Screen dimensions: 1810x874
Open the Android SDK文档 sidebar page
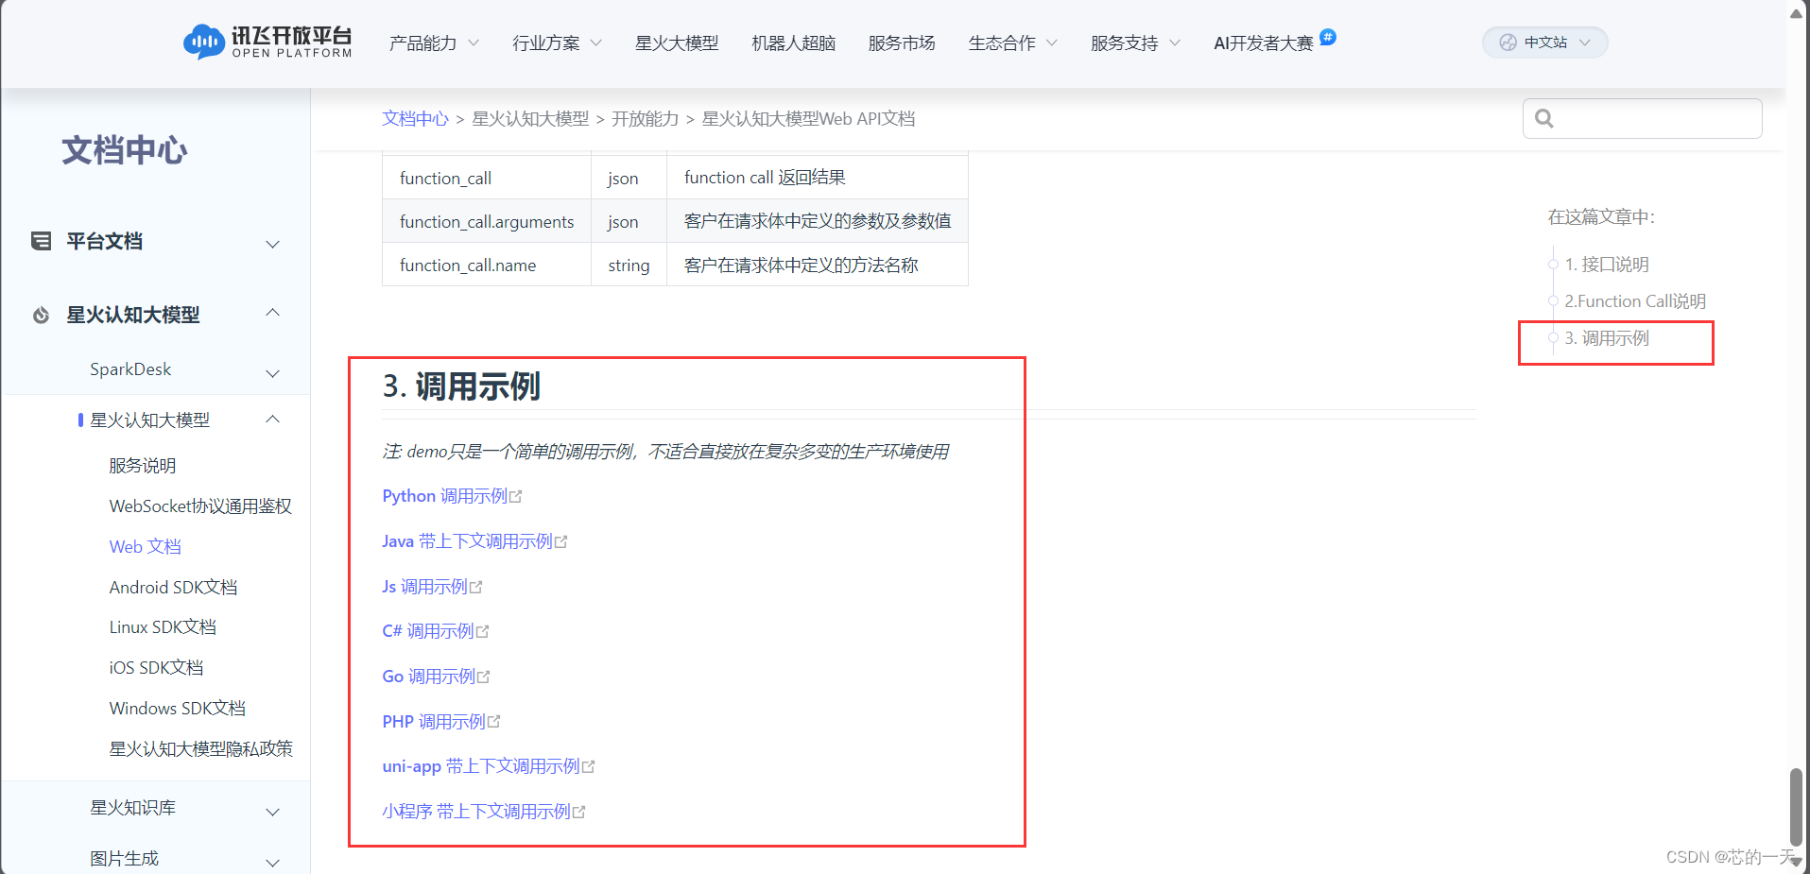[x=173, y=588]
